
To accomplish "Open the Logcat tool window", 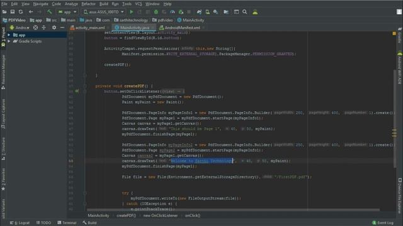I will pos(20,223).
